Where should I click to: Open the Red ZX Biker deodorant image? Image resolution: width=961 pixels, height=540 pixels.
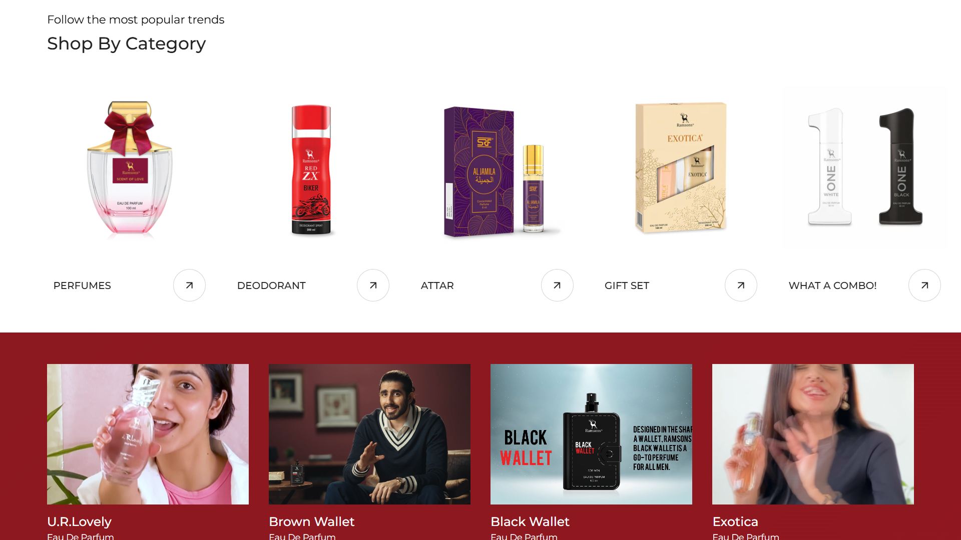tap(311, 169)
